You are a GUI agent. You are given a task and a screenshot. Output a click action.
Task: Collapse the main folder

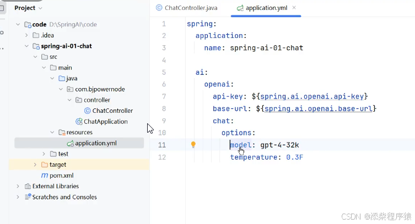44,68
